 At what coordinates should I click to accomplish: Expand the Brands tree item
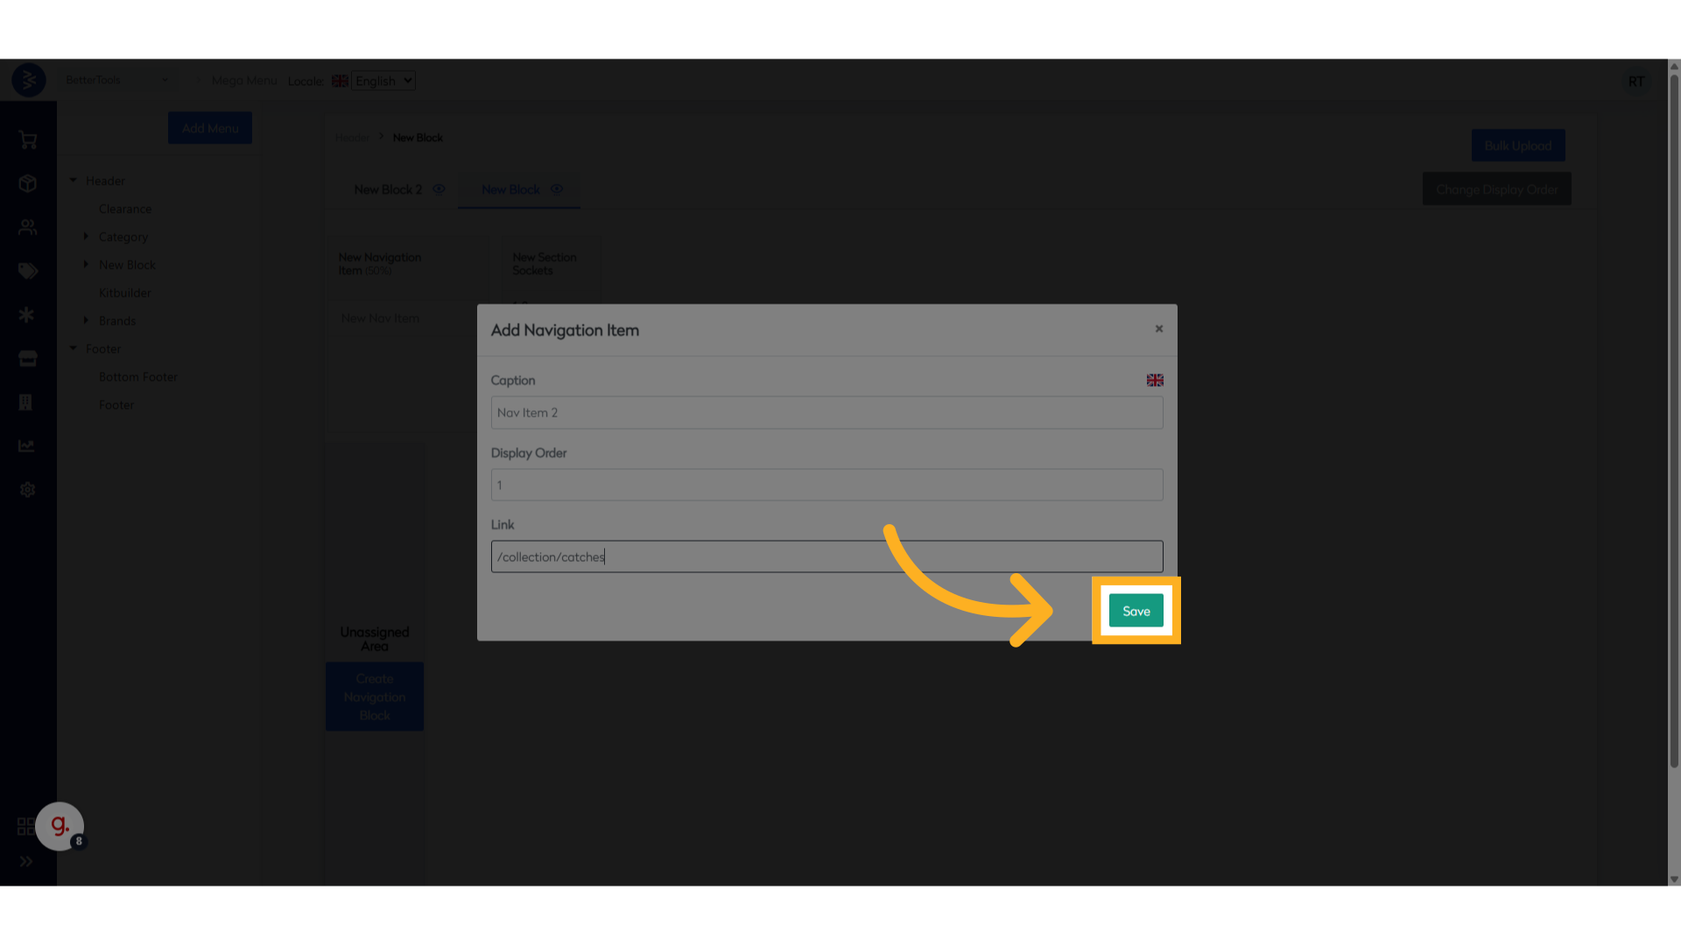[x=86, y=320]
